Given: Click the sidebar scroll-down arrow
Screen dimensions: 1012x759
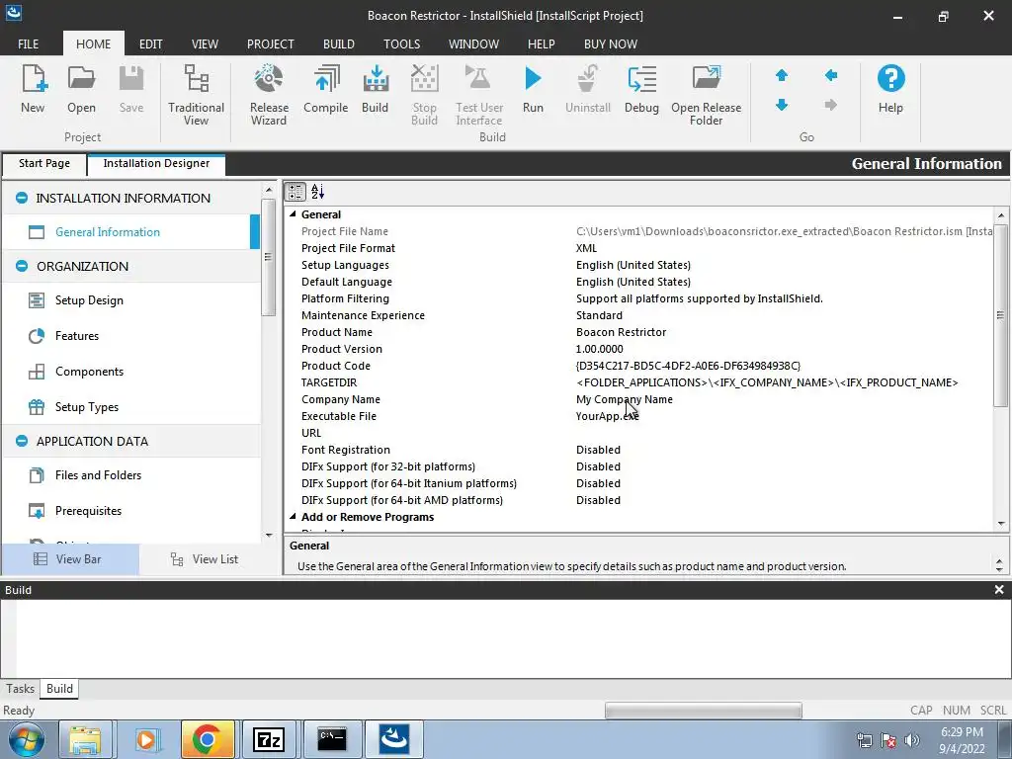Looking at the screenshot, I should [x=269, y=535].
